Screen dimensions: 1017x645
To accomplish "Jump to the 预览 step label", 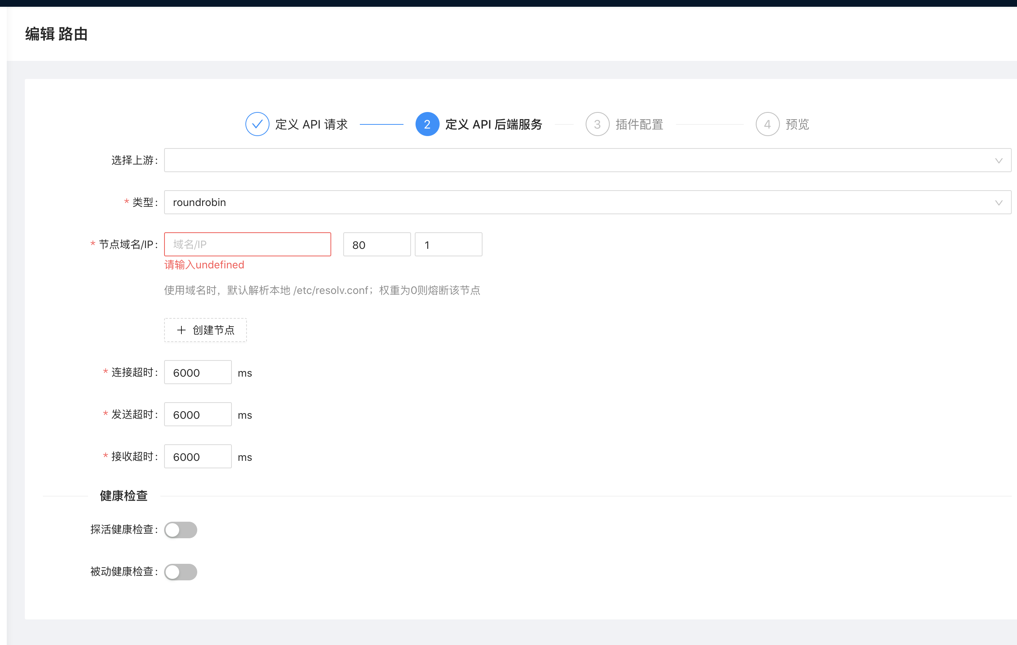I will 797,124.
